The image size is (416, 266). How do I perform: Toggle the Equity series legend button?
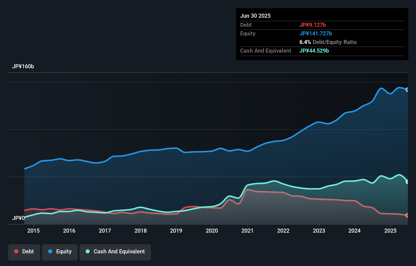tap(60, 252)
